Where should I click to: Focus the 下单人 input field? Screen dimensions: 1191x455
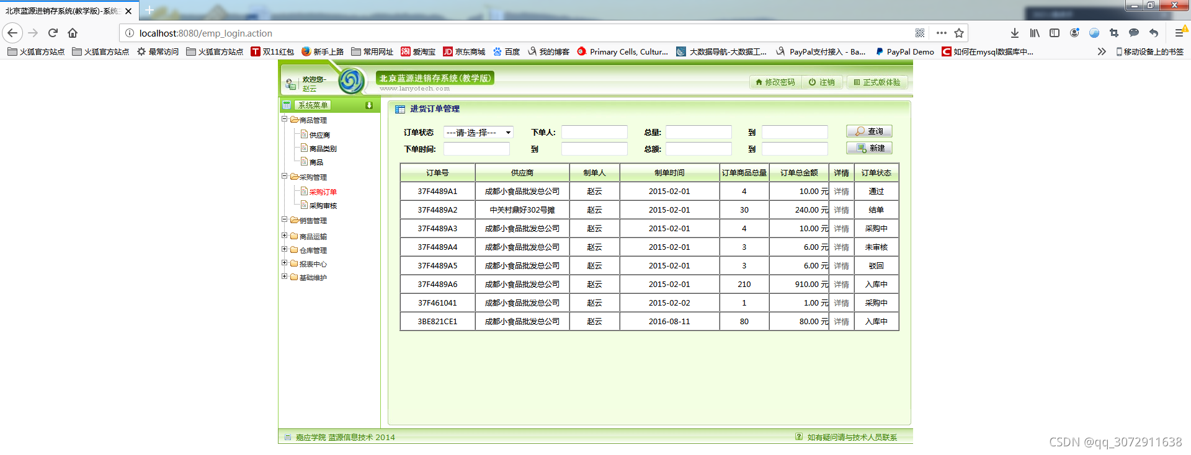[x=594, y=132]
